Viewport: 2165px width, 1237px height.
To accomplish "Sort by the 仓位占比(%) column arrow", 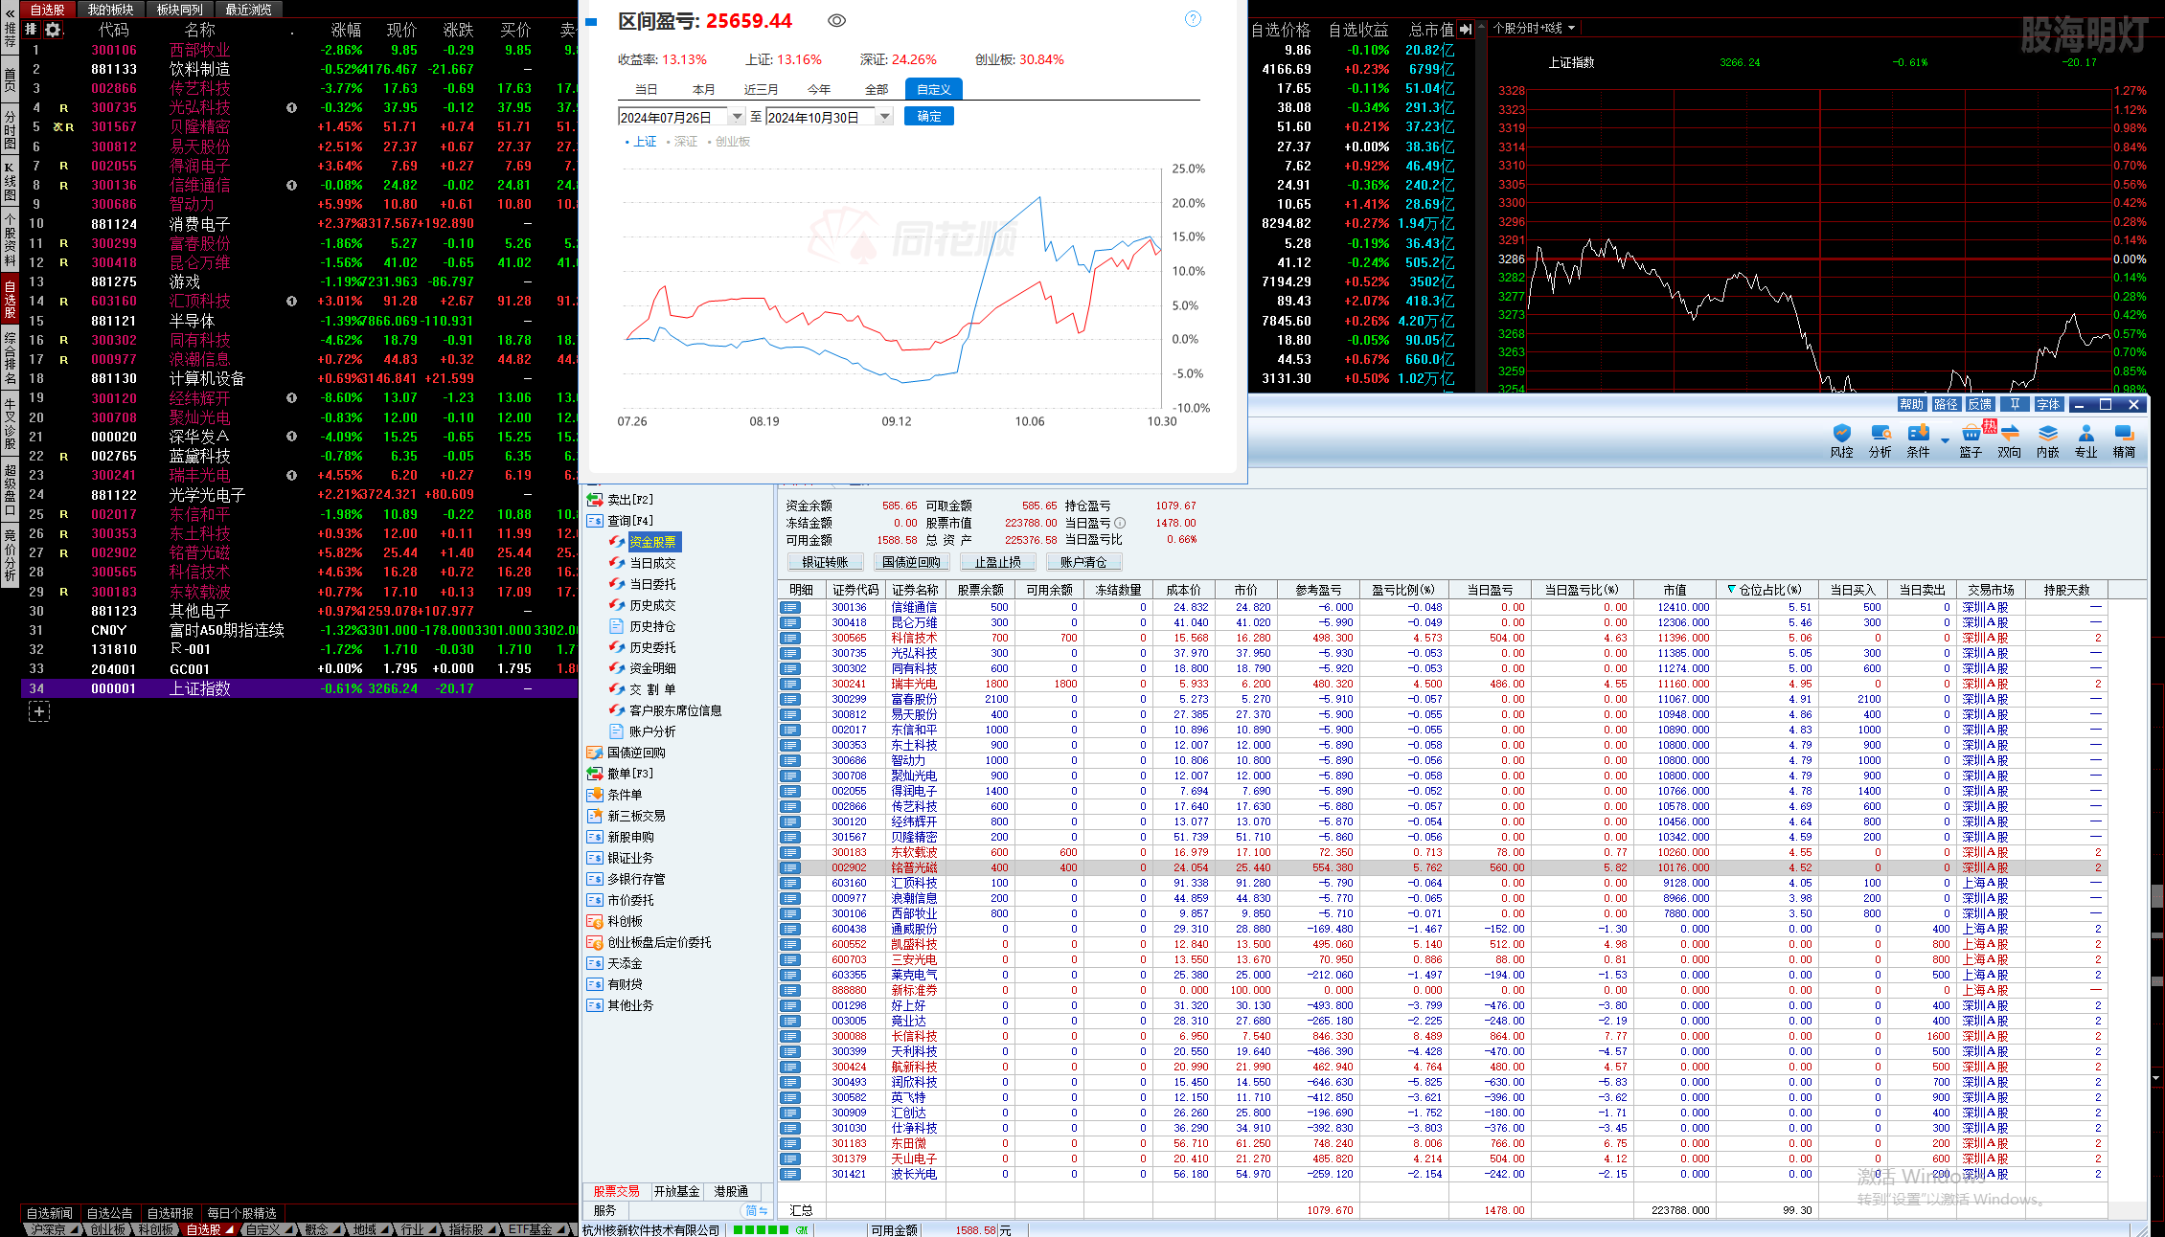I will [x=1731, y=590].
